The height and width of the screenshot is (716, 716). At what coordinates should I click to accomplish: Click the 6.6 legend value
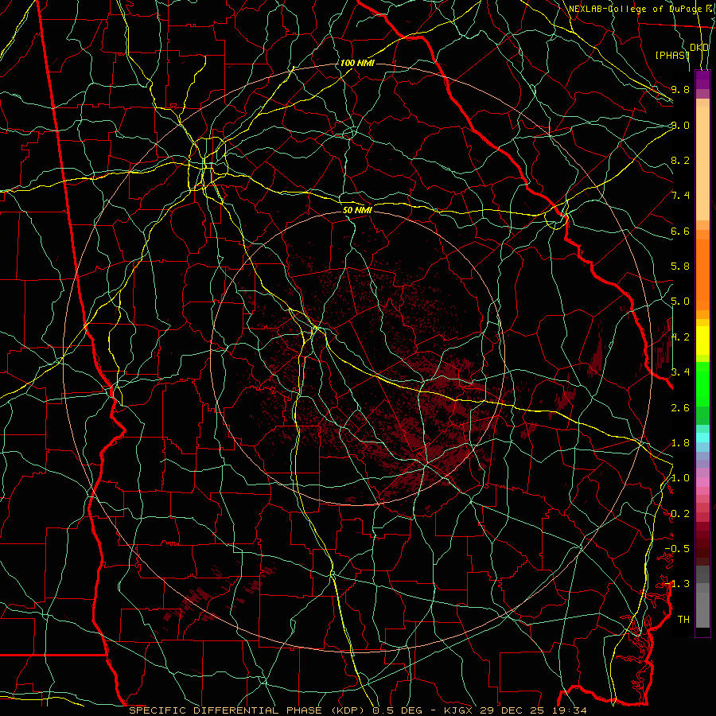680,231
